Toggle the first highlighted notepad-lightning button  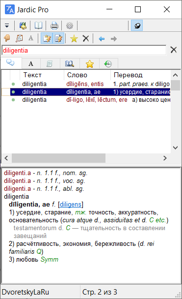[x=47, y=39]
